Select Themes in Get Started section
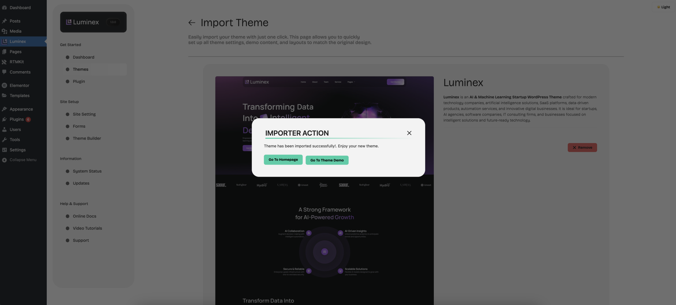 81,69
